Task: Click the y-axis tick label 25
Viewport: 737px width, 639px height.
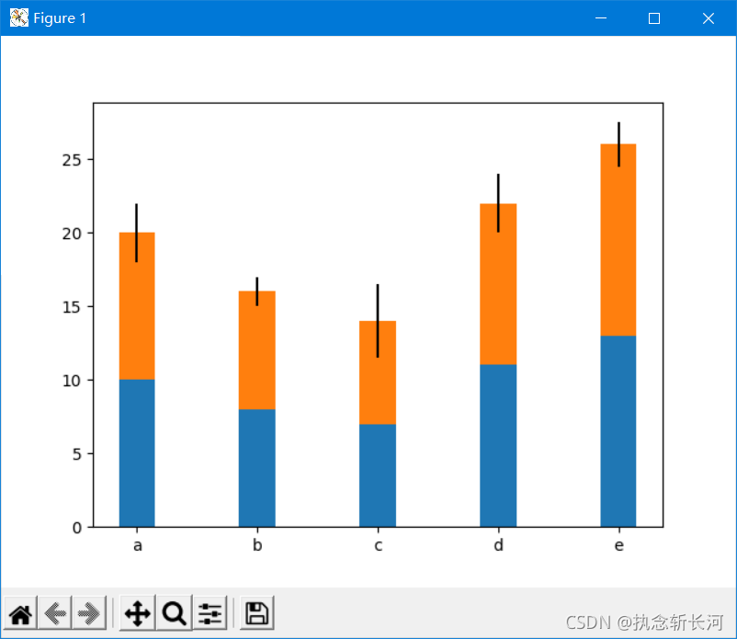Action: point(72,160)
